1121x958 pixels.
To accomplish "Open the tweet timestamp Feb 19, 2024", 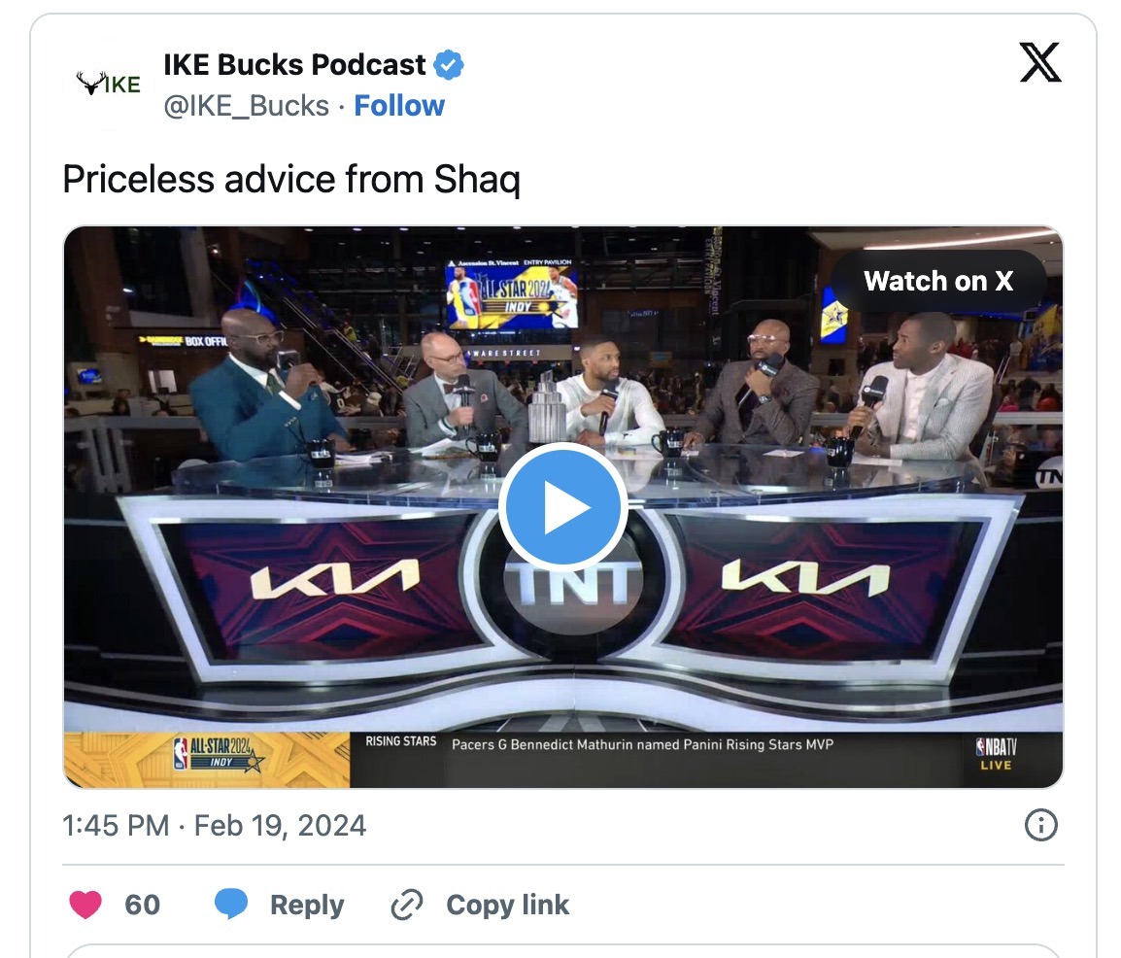I will (x=215, y=826).
